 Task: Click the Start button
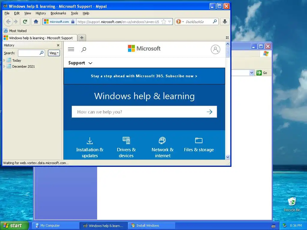(14, 226)
